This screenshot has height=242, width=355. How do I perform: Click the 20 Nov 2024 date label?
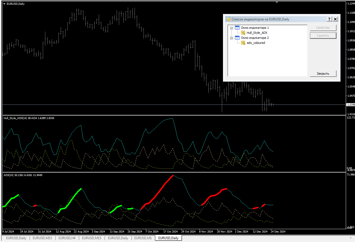[x=225, y=232]
